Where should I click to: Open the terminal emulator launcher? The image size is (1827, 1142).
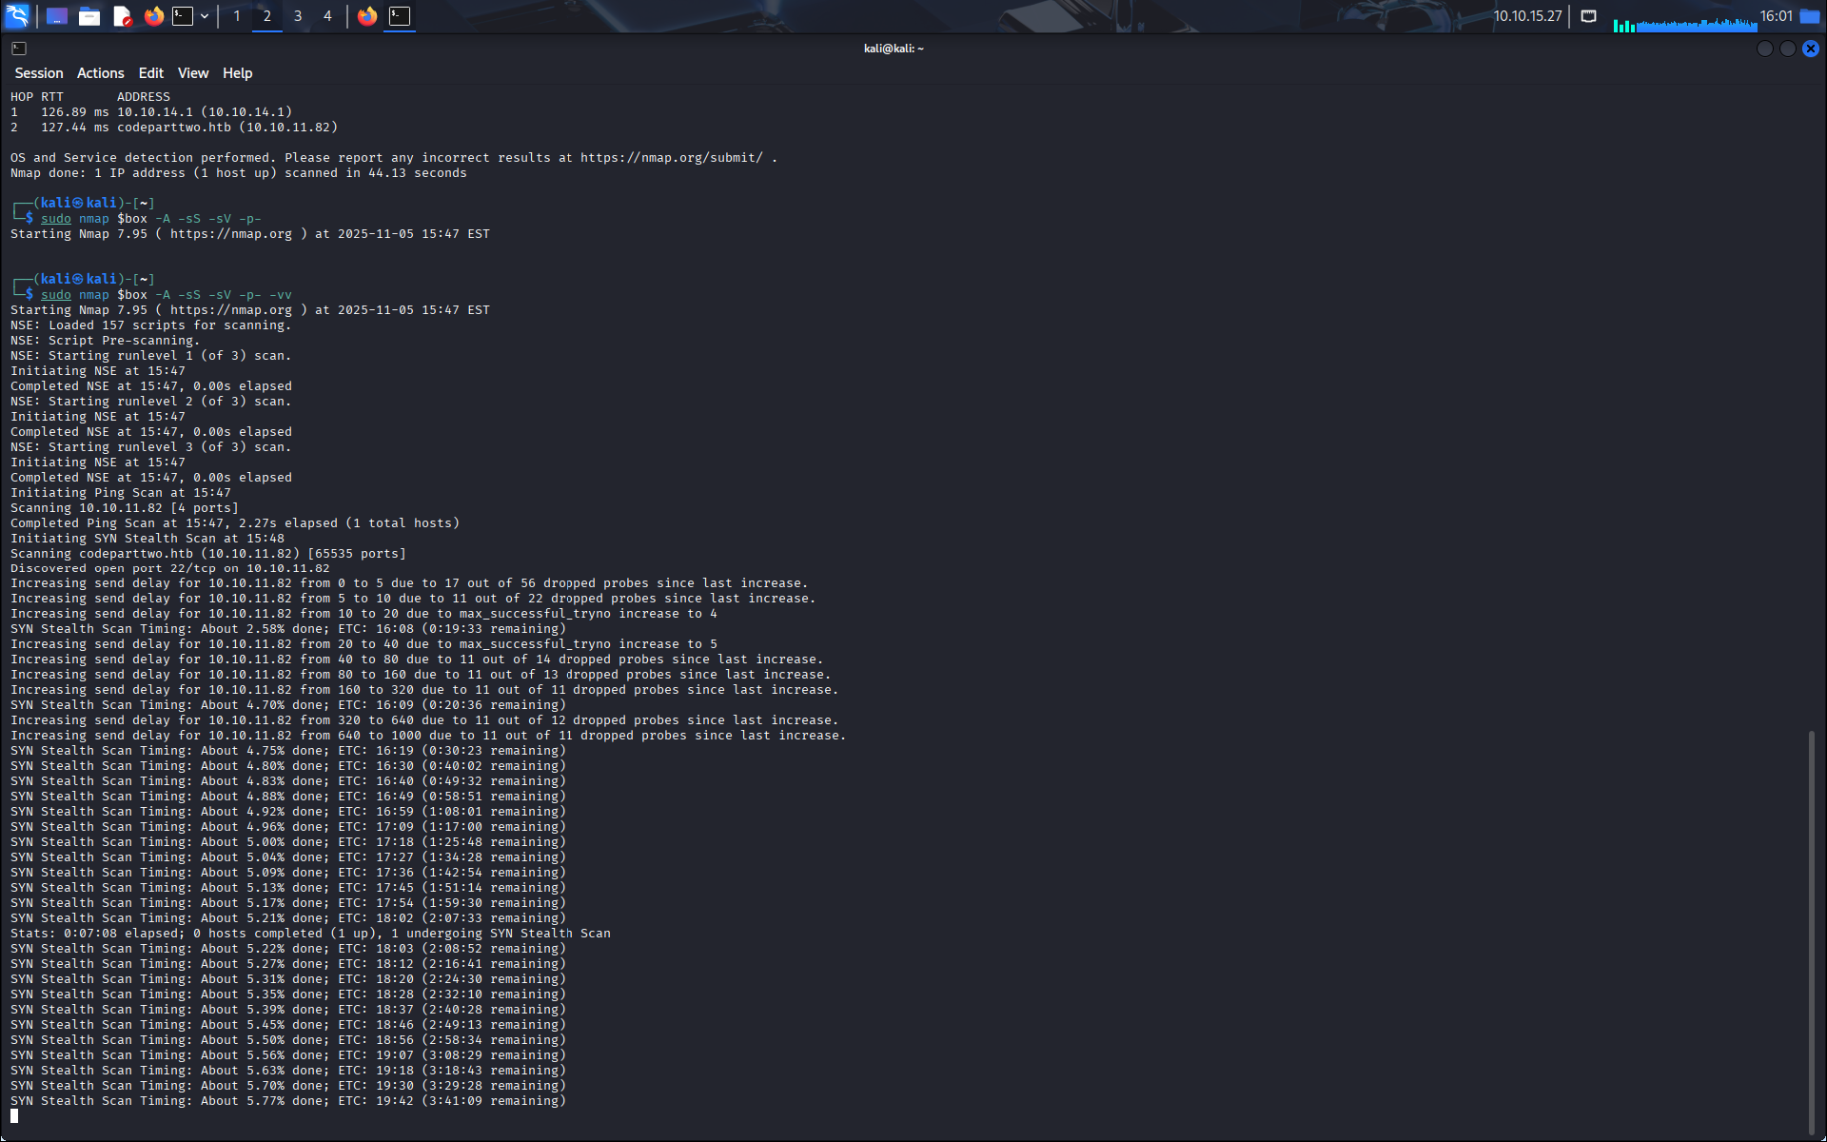(x=183, y=16)
